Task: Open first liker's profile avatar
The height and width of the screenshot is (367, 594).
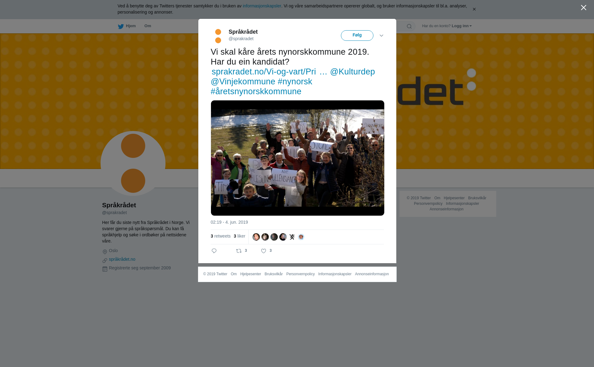Action: (256, 237)
